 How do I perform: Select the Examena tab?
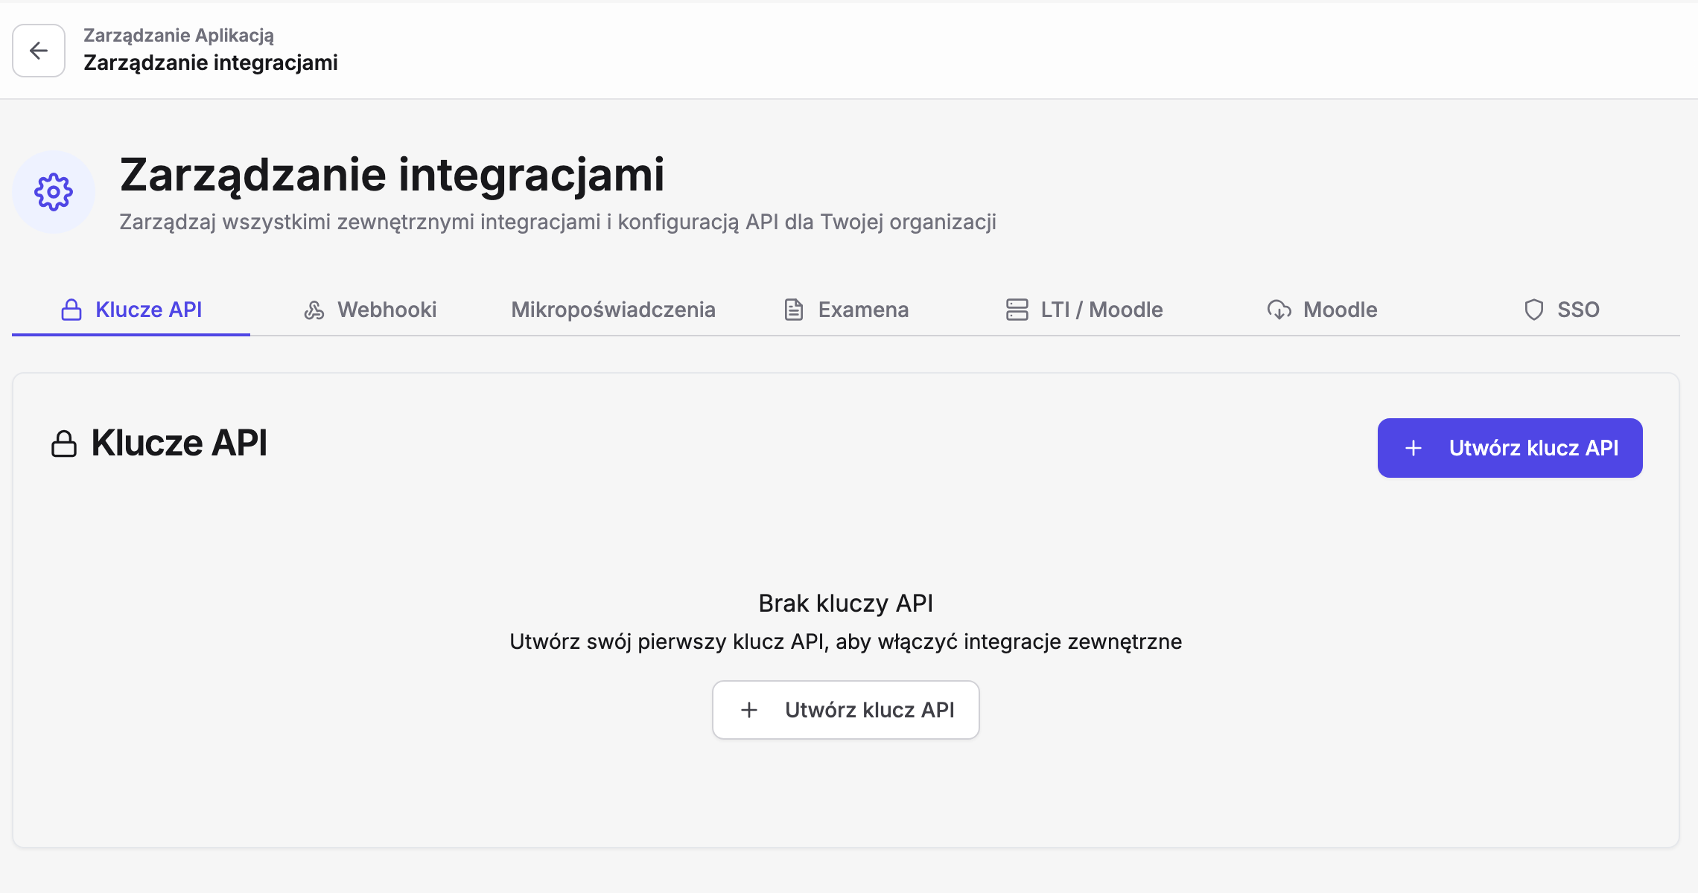click(846, 310)
